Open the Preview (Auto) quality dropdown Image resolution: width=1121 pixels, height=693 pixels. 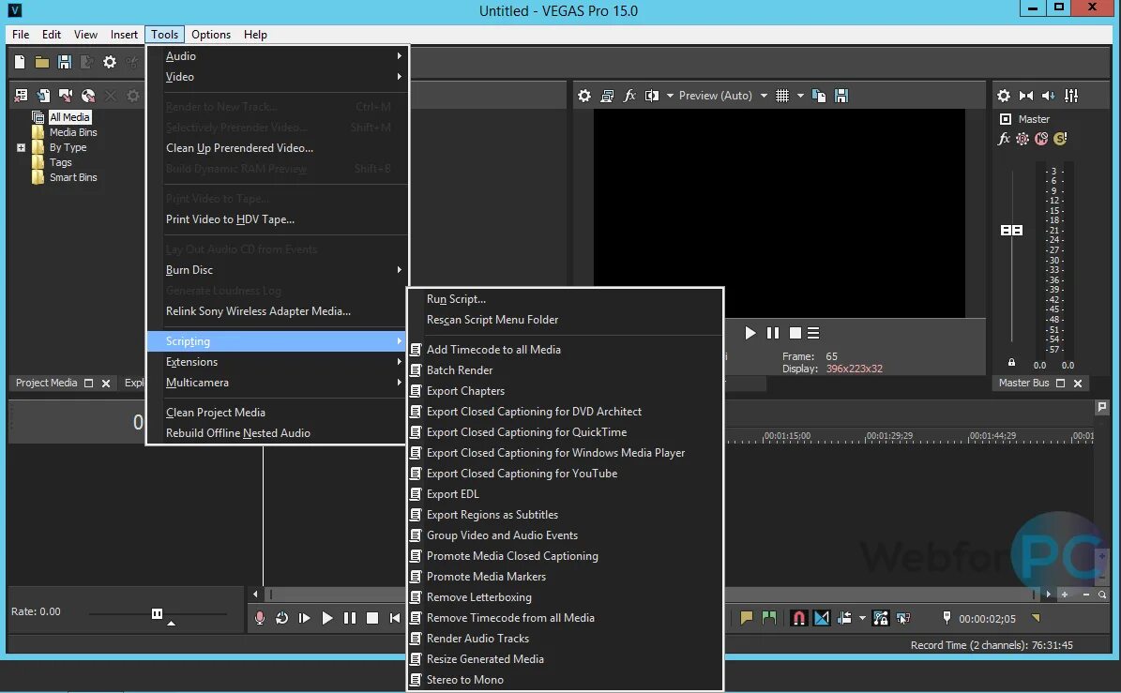pos(723,96)
